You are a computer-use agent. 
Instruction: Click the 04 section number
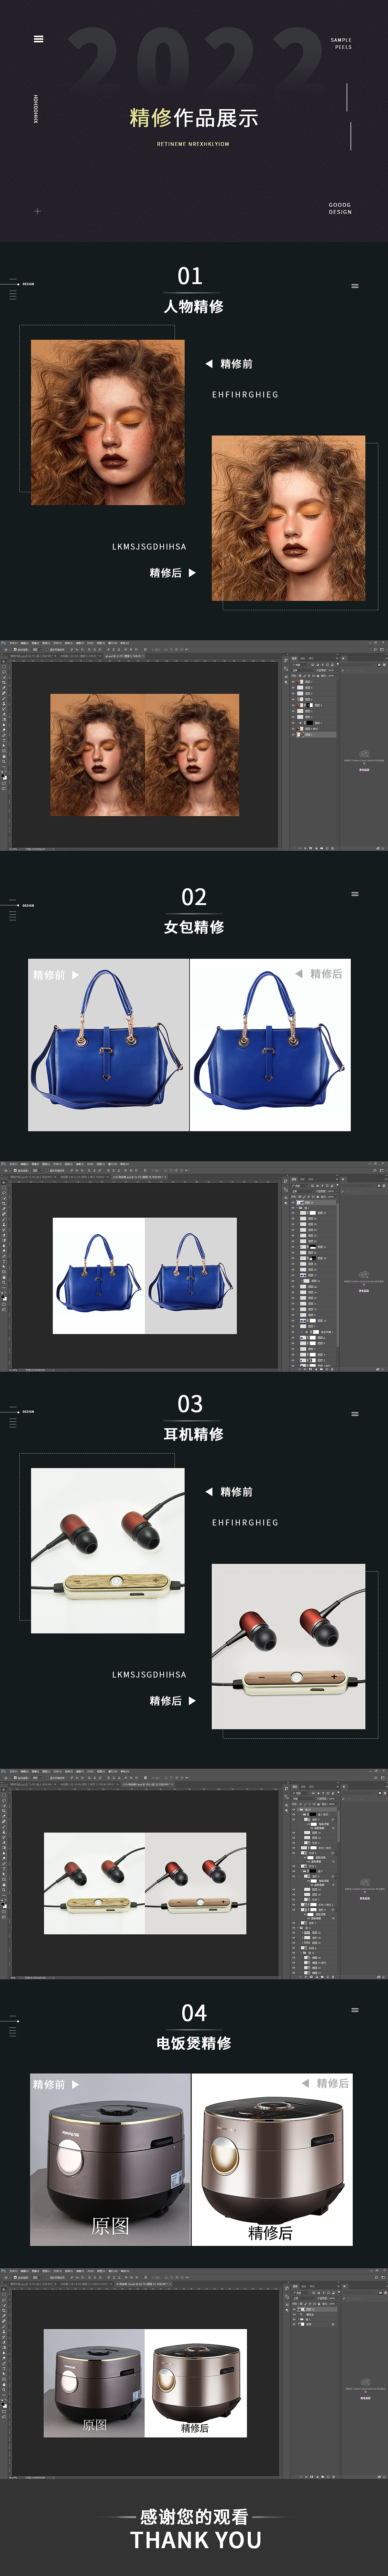pyautogui.click(x=194, y=2013)
